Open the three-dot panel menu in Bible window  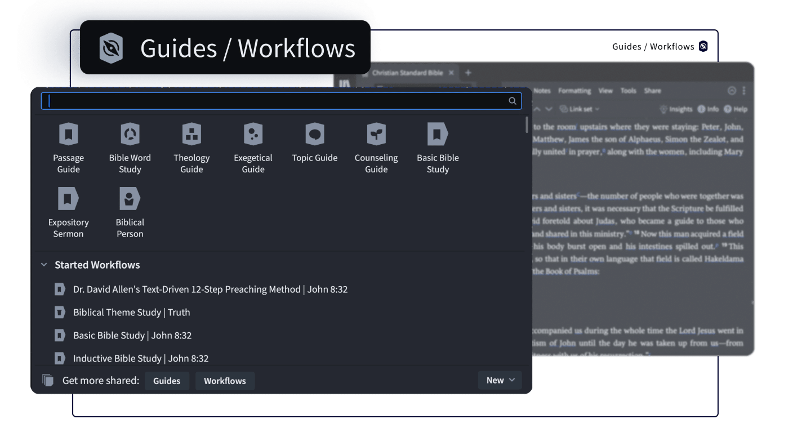click(744, 91)
